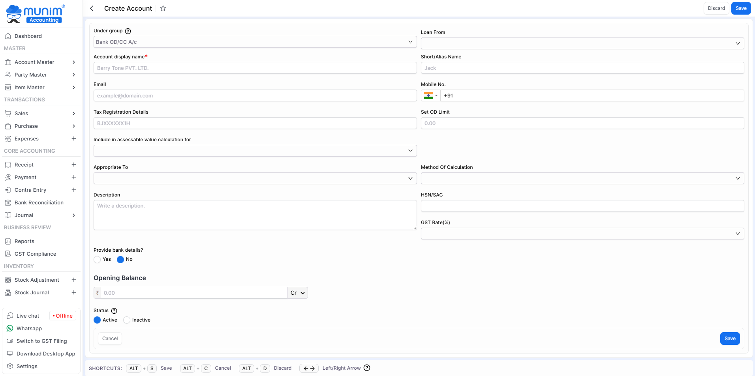Set status to Inactive
The image size is (755, 376).
click(x=127, y=320)
